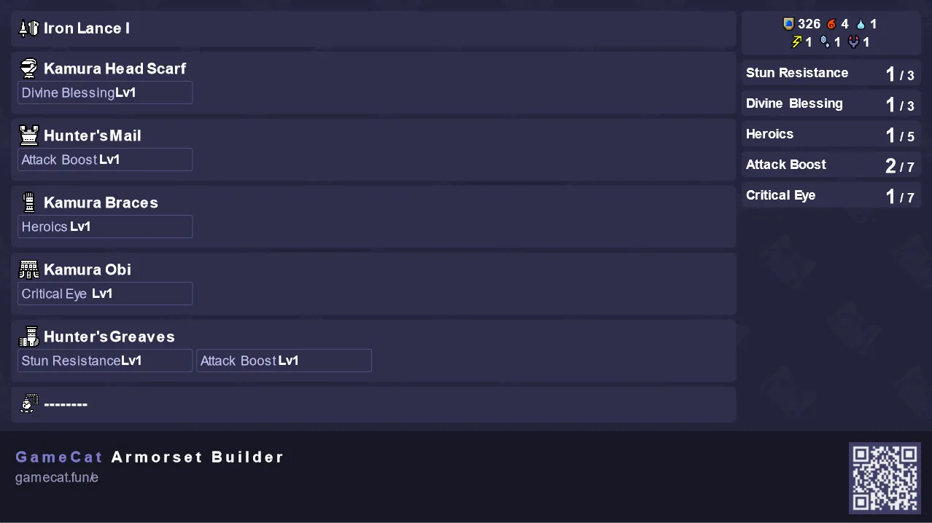Click the dragon resistance icon

tap(853, 42)
